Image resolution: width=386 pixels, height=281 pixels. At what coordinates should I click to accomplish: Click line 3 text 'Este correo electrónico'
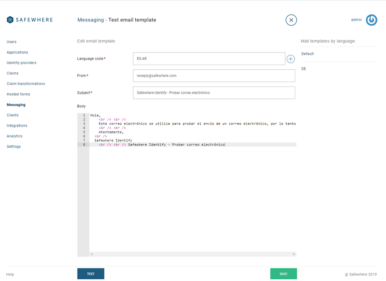123,124
